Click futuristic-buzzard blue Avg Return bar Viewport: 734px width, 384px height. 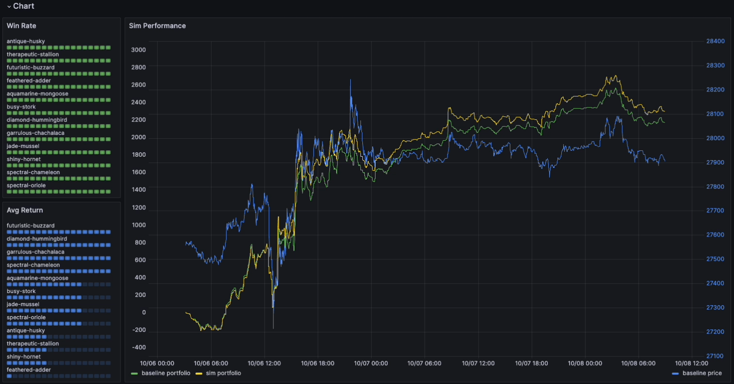[59, 232]
